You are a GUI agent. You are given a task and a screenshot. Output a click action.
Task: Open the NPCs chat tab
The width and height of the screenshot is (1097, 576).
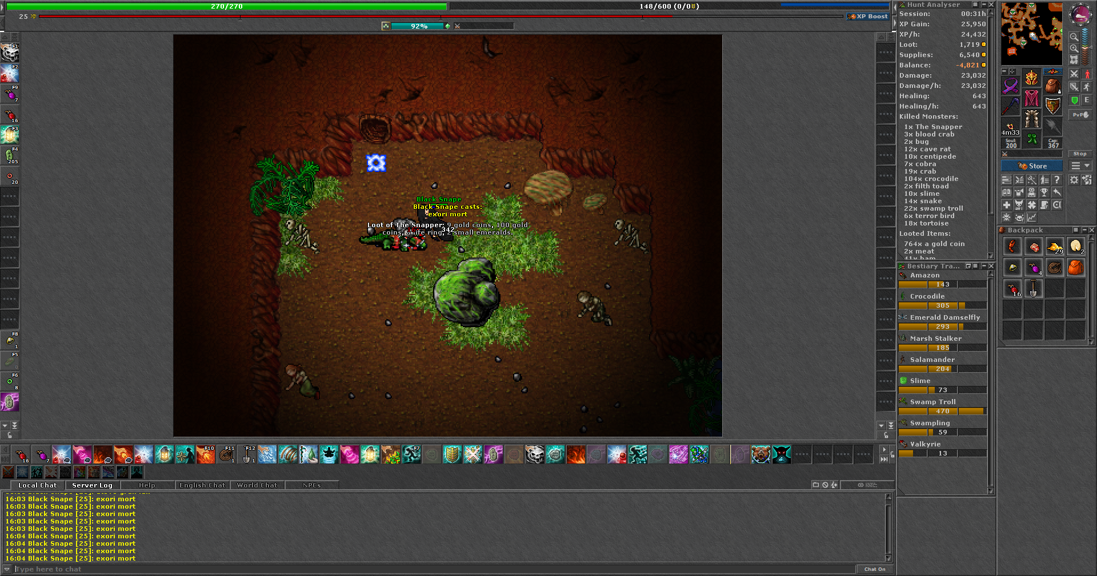point(312,485)
